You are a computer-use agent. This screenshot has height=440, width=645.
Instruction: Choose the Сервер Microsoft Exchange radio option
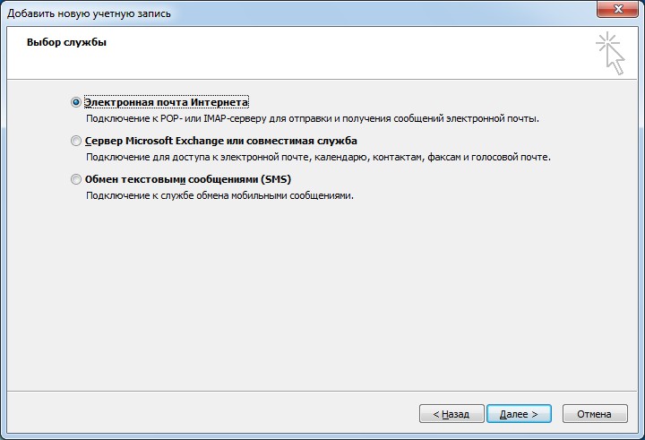pos(75,142)
